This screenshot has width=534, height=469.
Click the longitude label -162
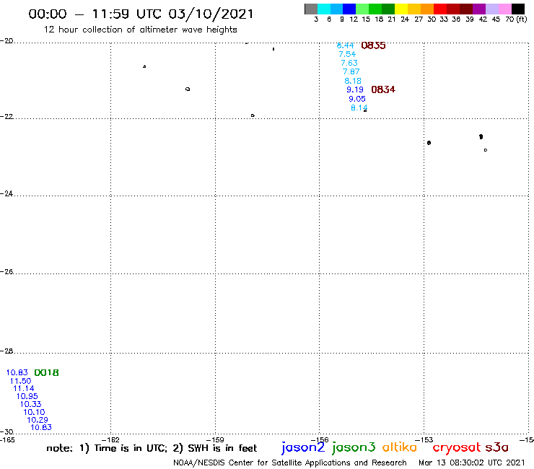click(x=110, y=440)
